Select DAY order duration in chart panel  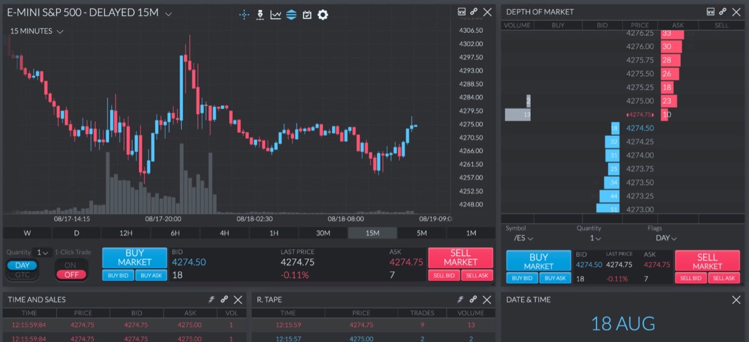tap(22, 265)
